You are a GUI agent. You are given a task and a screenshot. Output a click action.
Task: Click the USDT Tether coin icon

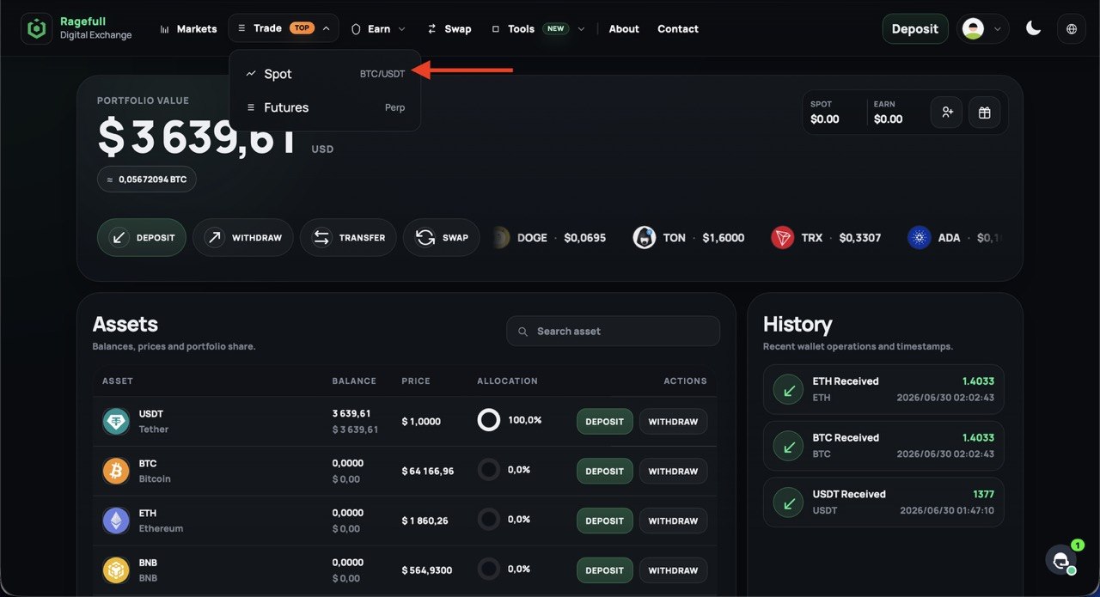click(x=116, y=421)
